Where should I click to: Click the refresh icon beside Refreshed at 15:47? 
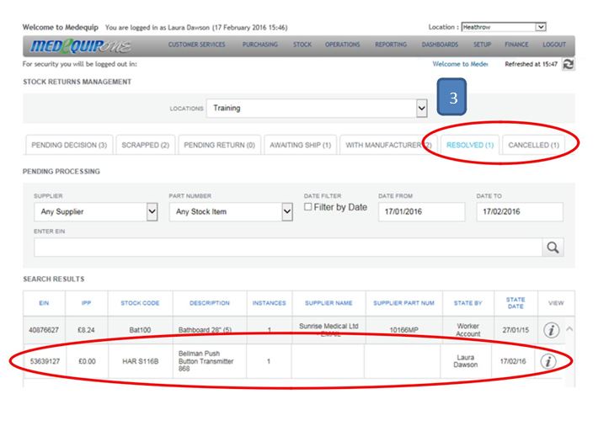569,64
